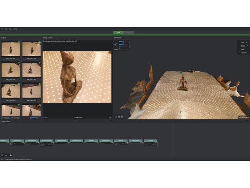The width and height of the screenshot is (250, 188).
Task: Adjust the X rotation slider
Action: 123,41
